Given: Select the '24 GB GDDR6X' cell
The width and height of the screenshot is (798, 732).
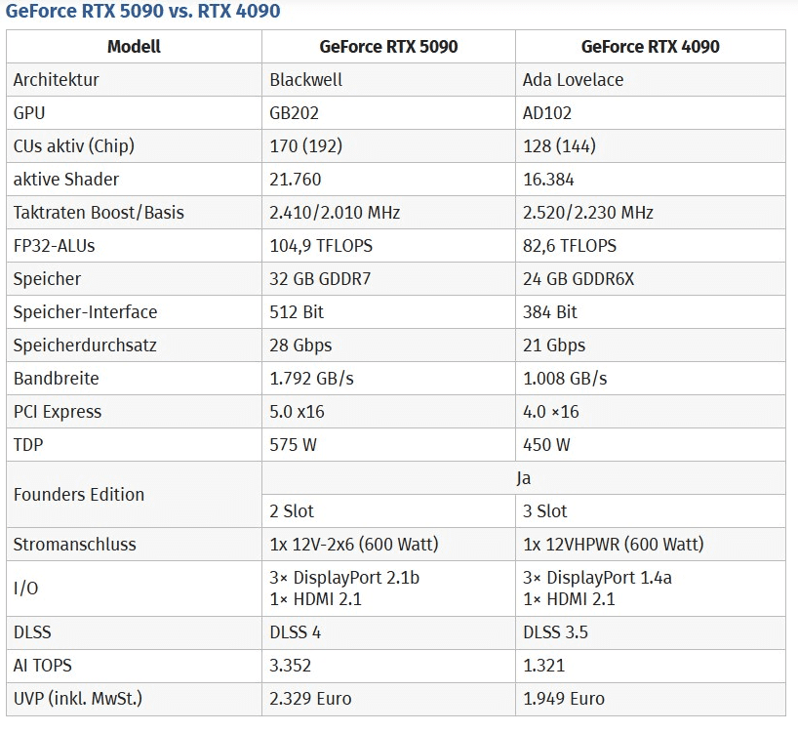Looking at the screenshot, I should [579, 278].
